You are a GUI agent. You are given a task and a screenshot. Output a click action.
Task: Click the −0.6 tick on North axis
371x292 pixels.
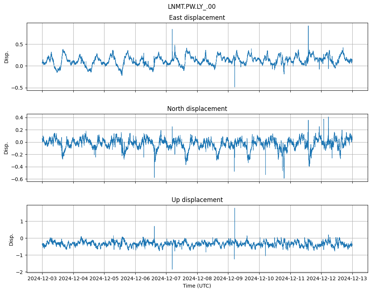(18, 179)
